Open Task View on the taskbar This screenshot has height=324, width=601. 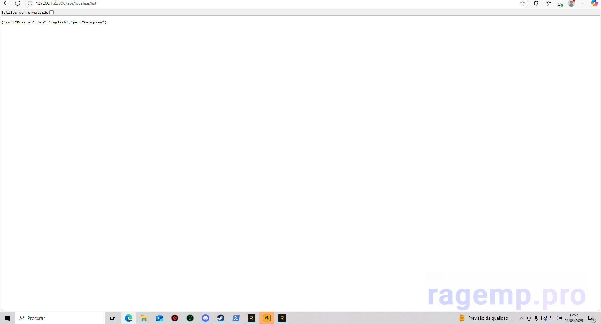pyautogui.click(x=113, y=318)
